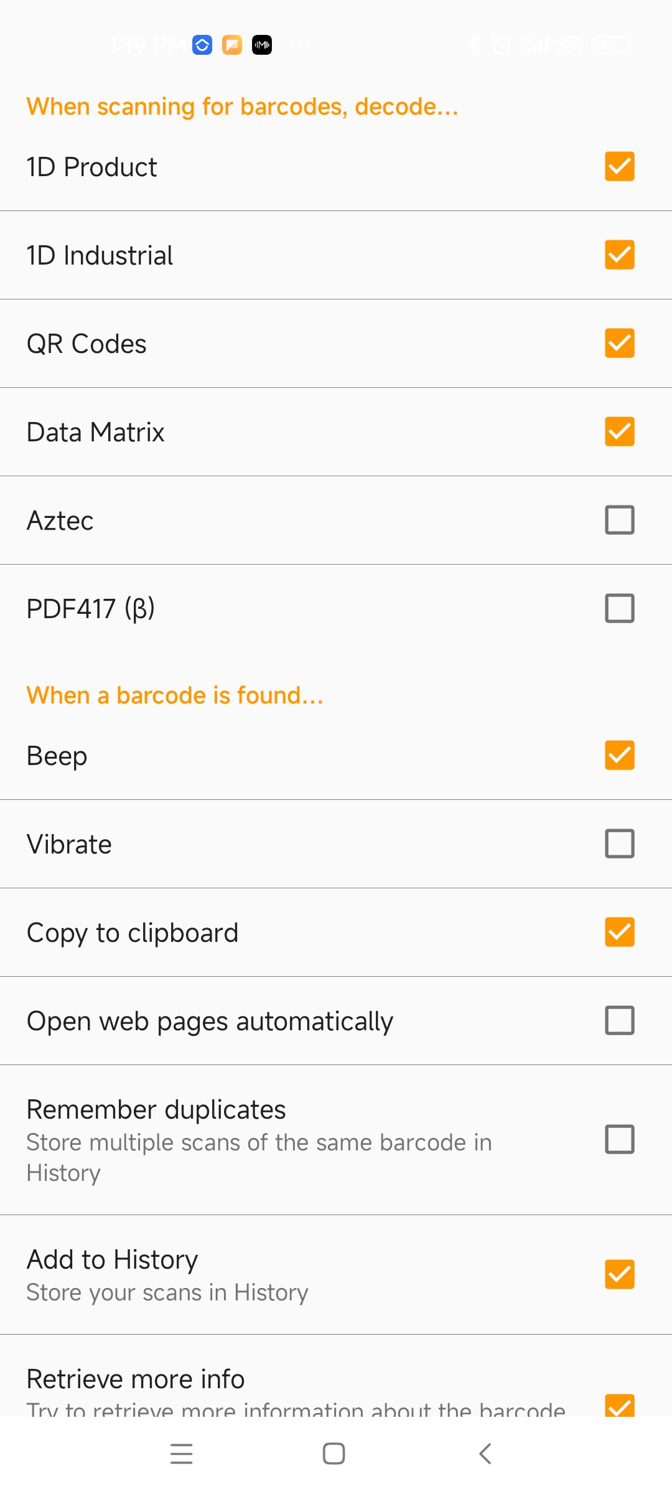Check the Remember duplicates checkbox
Image resolution: width=672 pixels, height=1494 pixels.
619,1139
